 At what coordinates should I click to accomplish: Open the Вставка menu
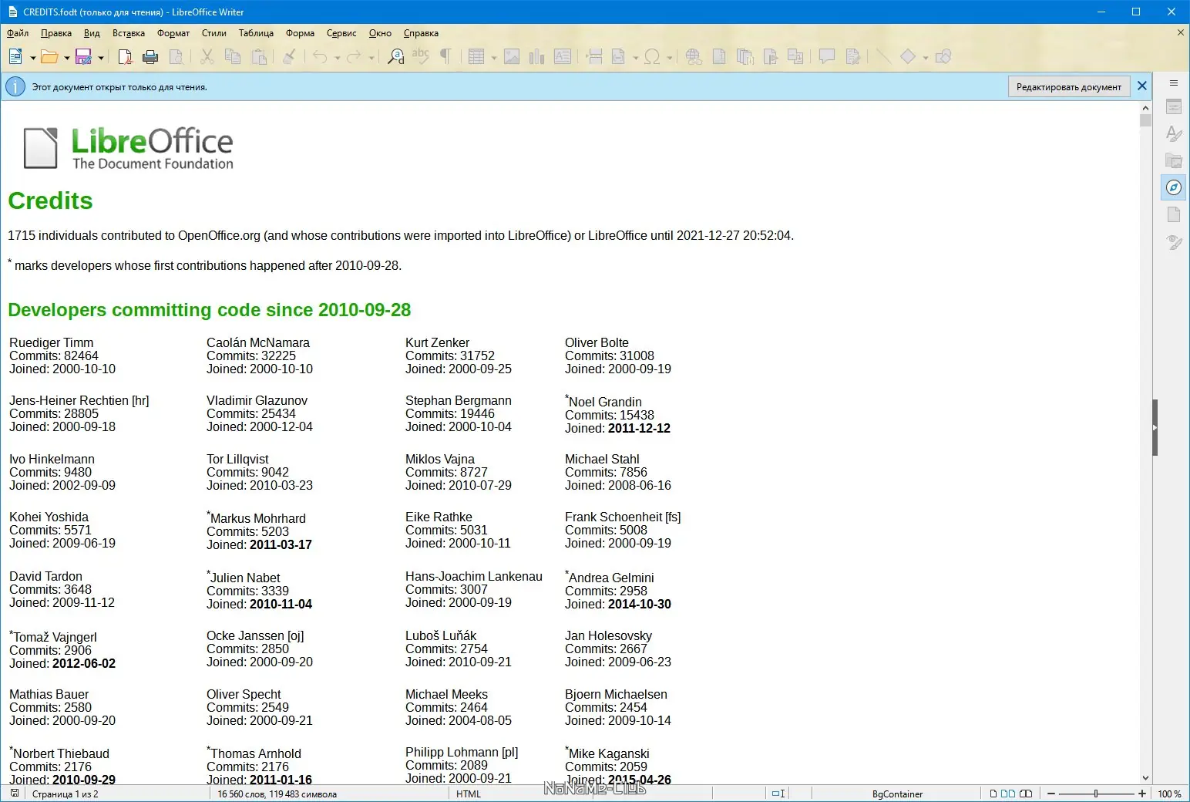point(129,33)
